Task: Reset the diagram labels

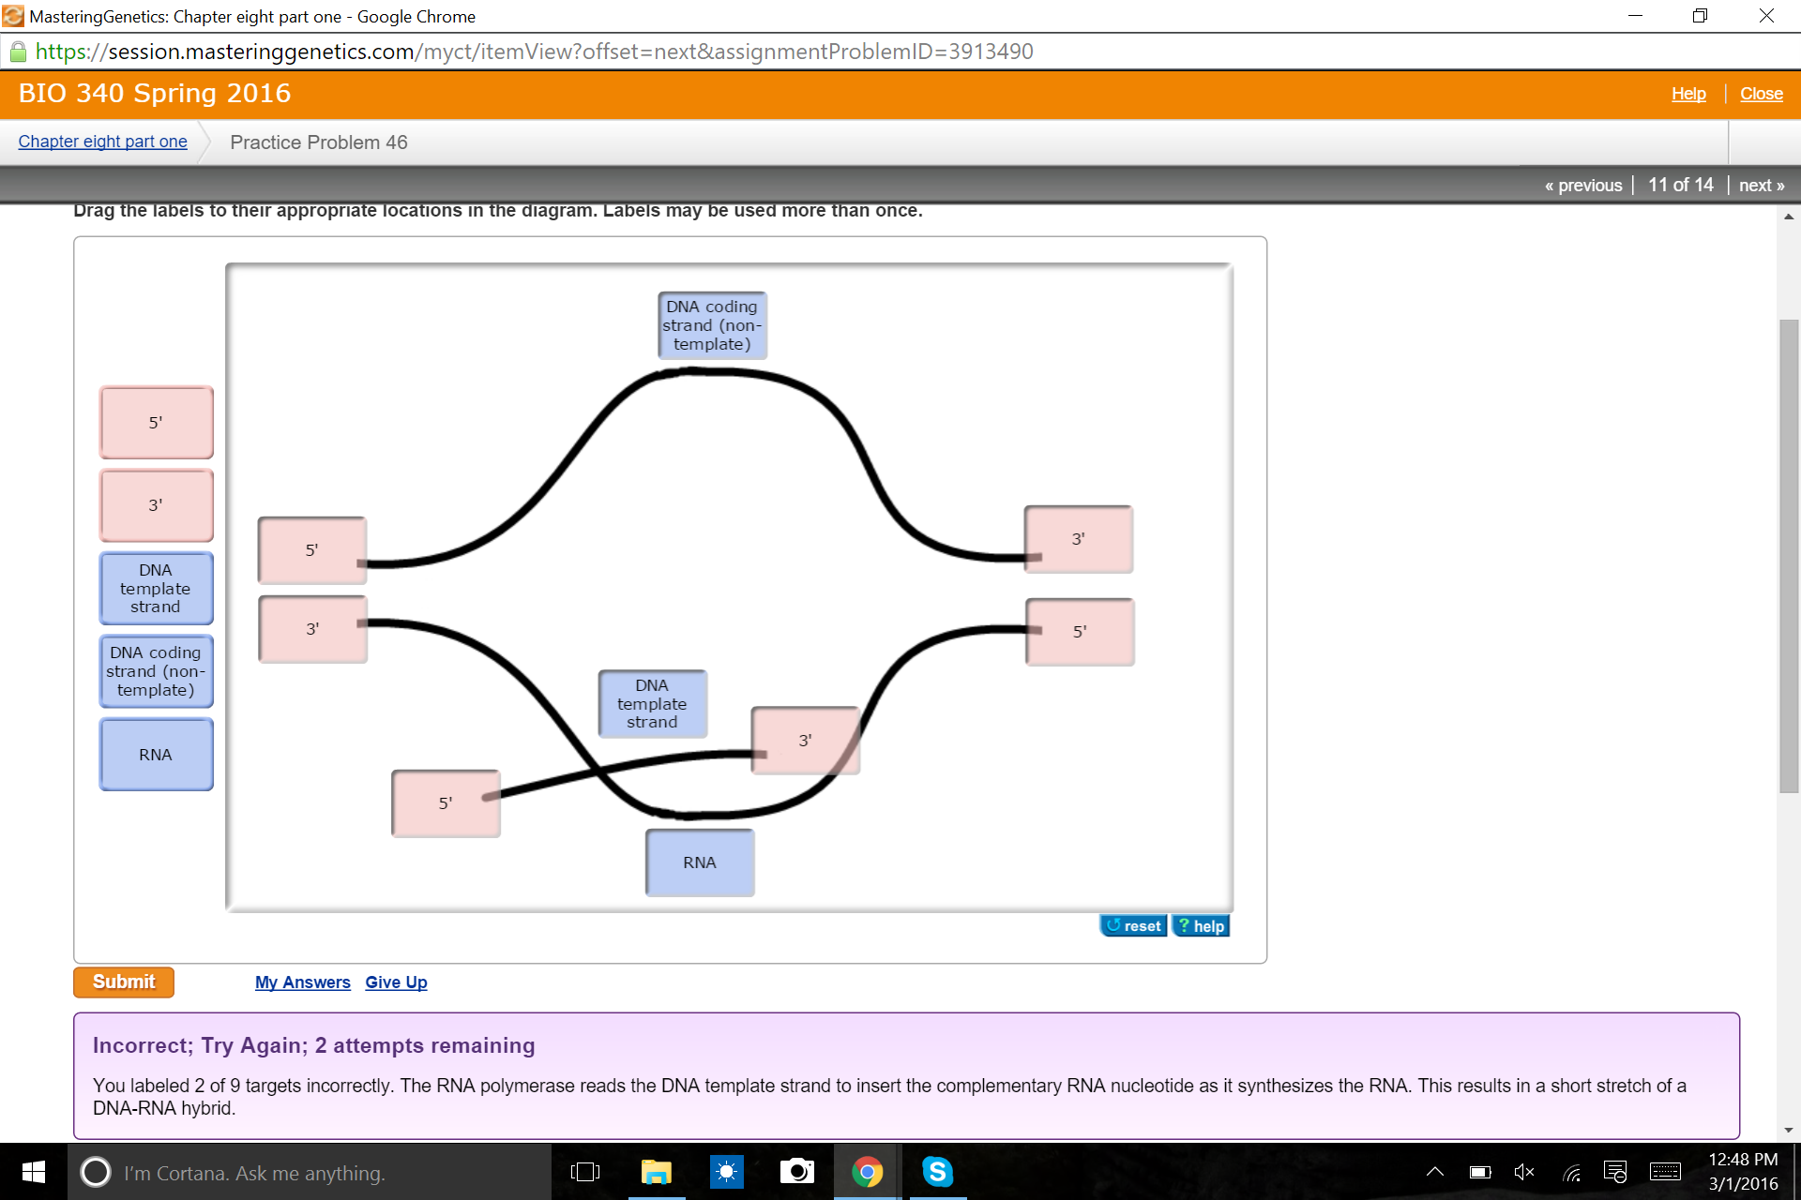Action: [1133, 925]
